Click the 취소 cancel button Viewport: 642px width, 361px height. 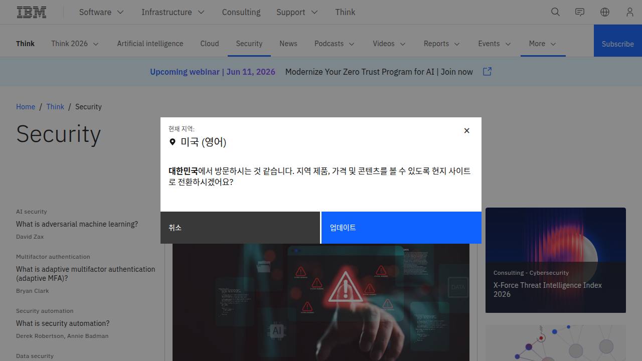tap(240, 228)
